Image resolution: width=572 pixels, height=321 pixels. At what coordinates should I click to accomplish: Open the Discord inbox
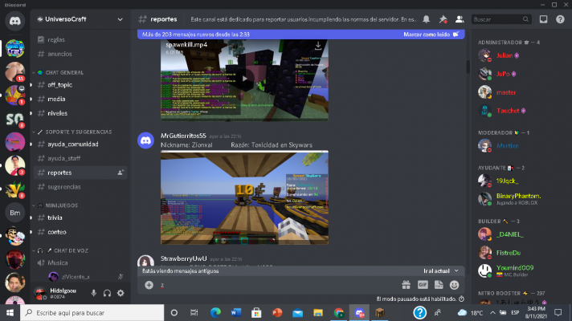[x=544, y=18]
